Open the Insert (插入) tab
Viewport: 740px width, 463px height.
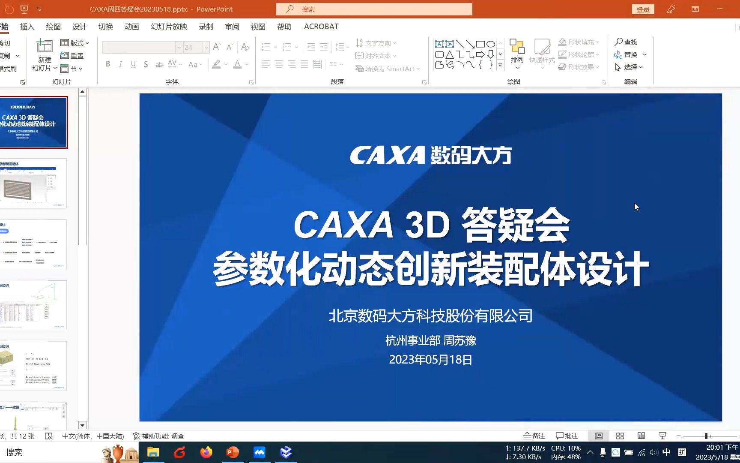point(27,27)
